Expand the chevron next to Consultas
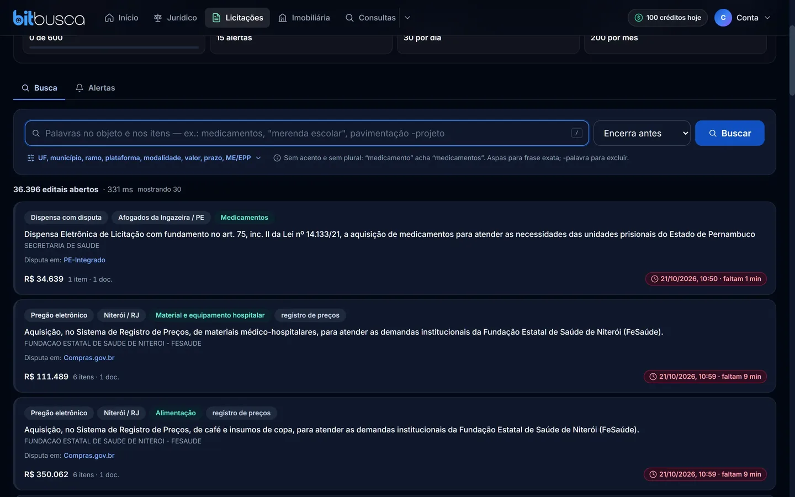 [x=407, y=18]
